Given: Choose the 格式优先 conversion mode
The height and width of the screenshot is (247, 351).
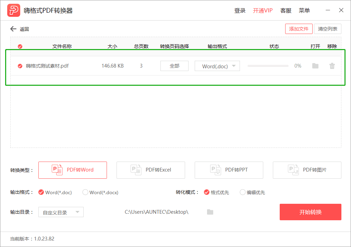Looking at the screenshot, I should [x=206, y=192].
